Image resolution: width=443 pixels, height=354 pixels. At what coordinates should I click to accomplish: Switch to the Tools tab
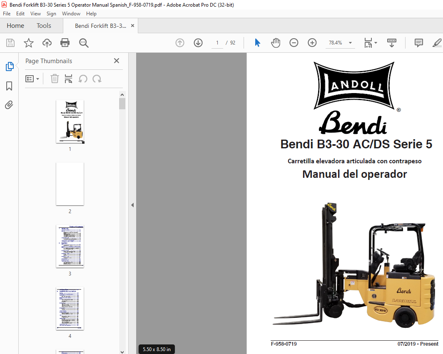(44, 26)
